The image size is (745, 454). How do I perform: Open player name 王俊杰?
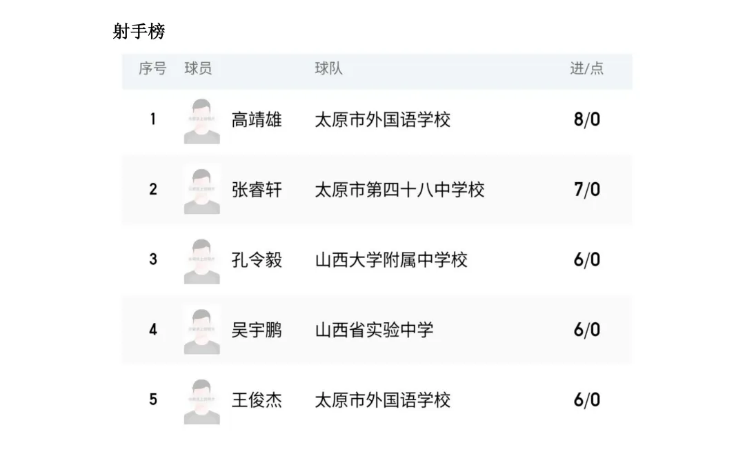pos(257,400)
